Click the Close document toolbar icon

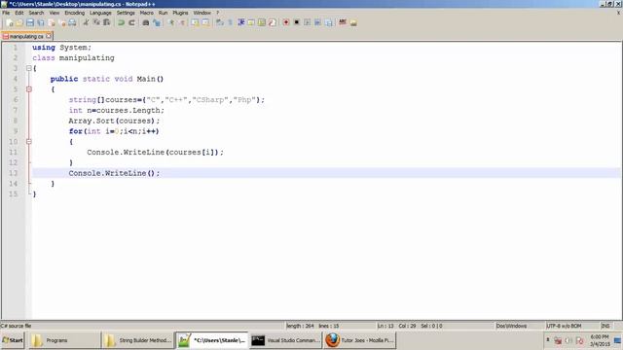pyautogui.click(x=52, y=22)
